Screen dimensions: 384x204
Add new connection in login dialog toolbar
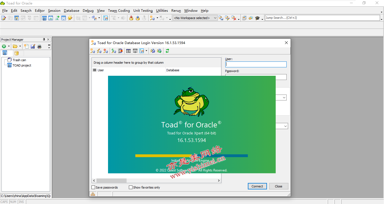93,51
